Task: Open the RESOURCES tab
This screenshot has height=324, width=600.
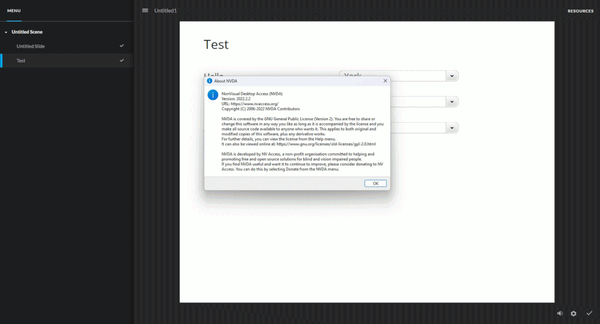Action: pos(581,11)
